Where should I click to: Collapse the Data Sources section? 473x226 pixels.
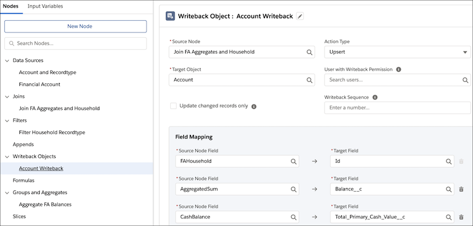[7, 60]
